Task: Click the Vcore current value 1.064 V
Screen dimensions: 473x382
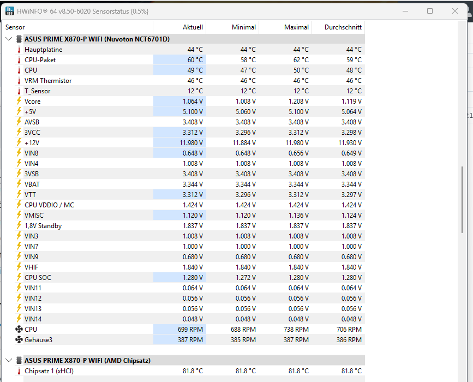Action: 193,101
